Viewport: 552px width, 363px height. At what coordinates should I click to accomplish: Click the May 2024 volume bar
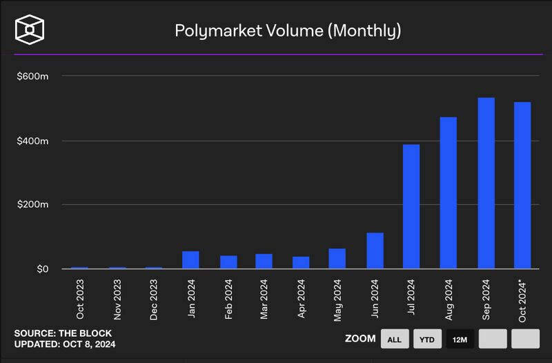pyautogui.click(x=337, y=259)
